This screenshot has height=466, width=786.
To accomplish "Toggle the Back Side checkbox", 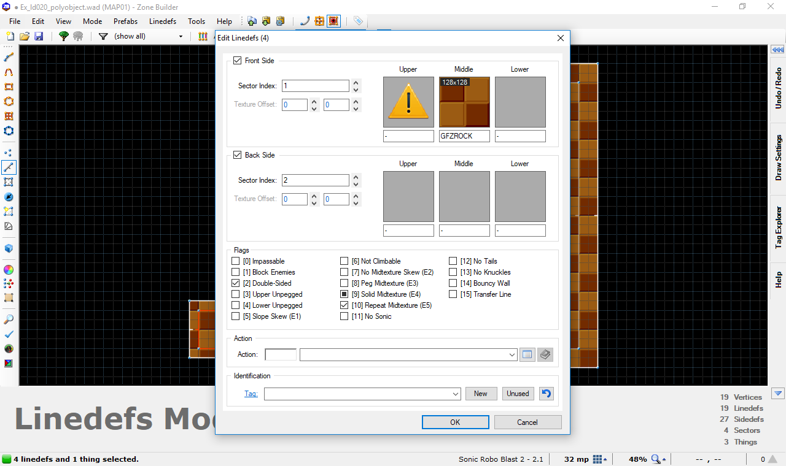I will tap(237, 155).
